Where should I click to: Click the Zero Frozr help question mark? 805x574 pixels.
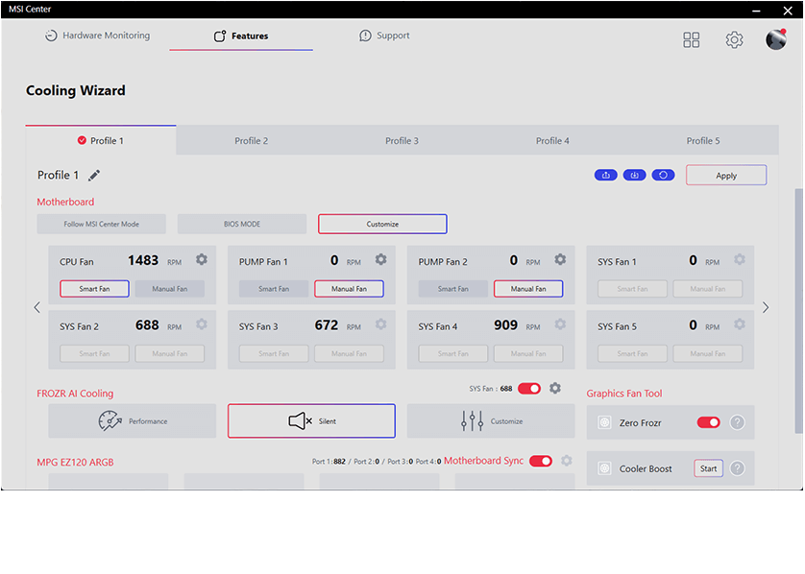click(738, 422)
